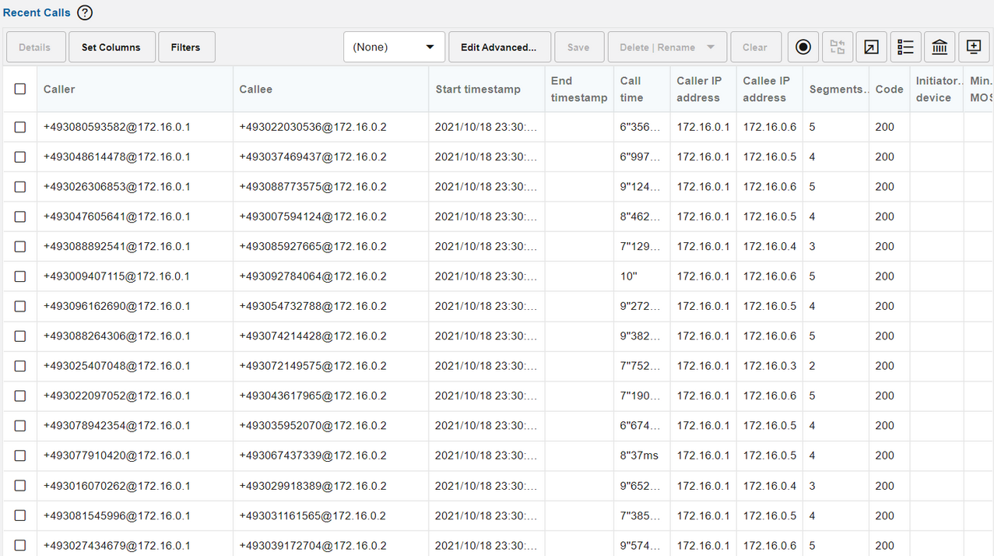The image size is (994, 556).
Task: Click the checklist view toolbar icon
Action: pos(905,47)
